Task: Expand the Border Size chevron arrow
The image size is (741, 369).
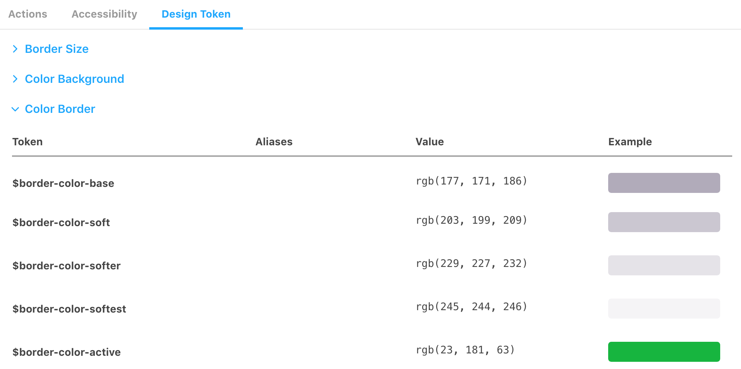Action: point(15,49)
